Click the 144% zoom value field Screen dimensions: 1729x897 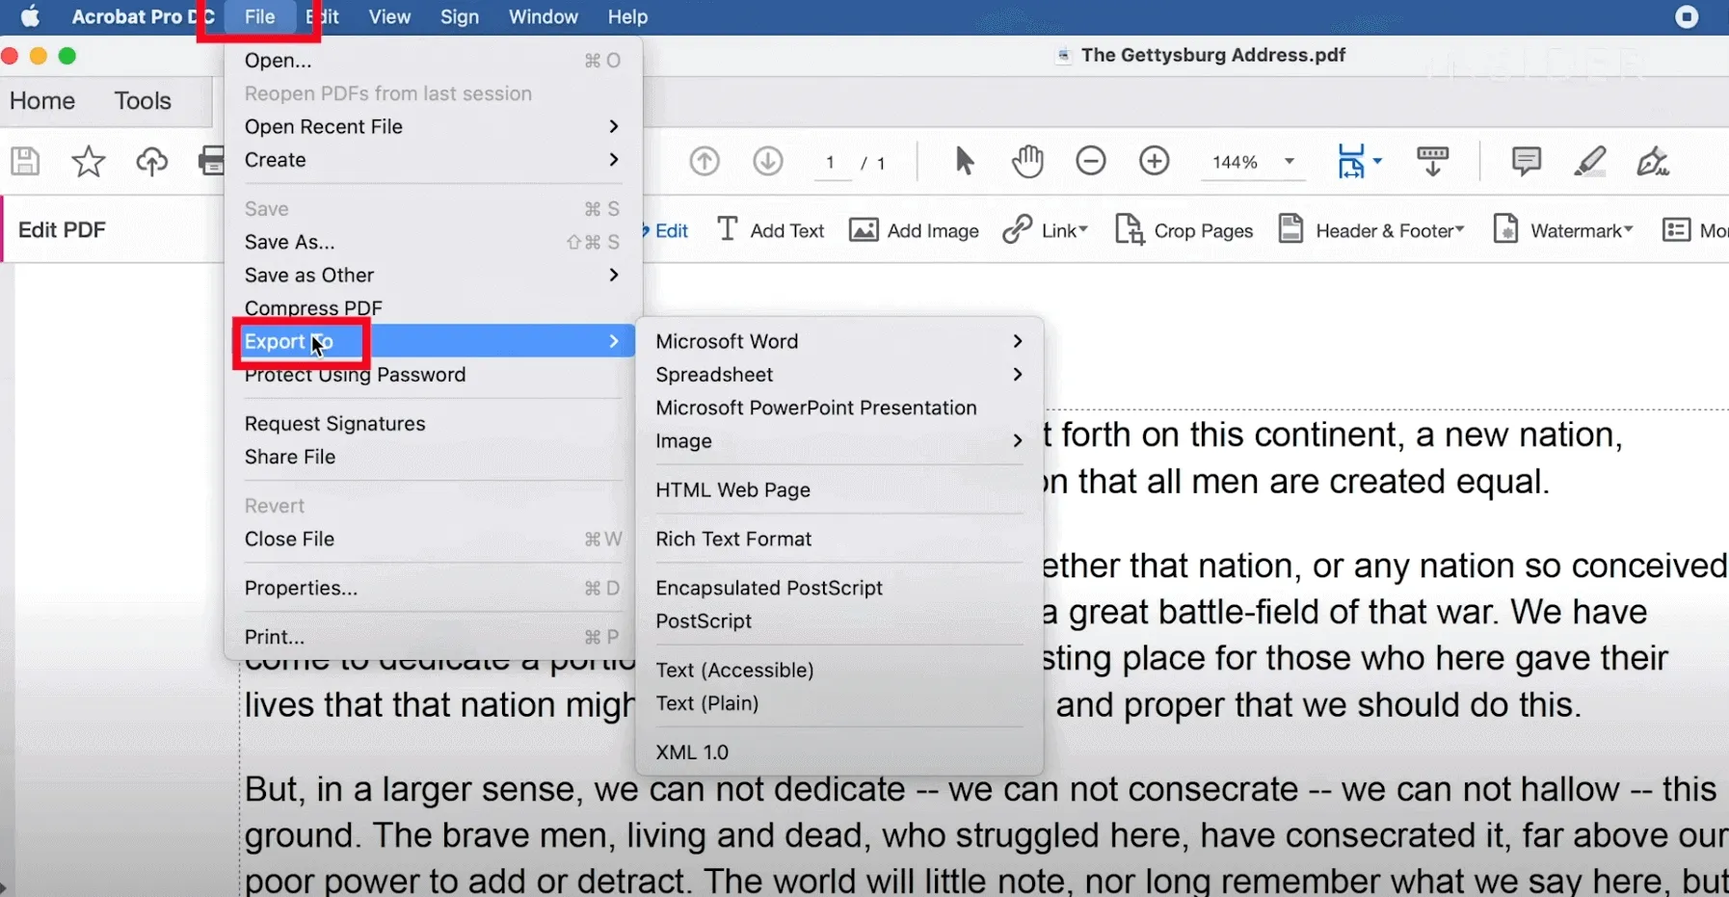1236,162
